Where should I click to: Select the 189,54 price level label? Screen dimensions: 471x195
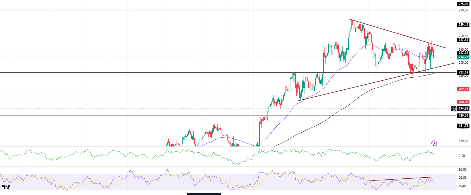(x=463, y=116)
